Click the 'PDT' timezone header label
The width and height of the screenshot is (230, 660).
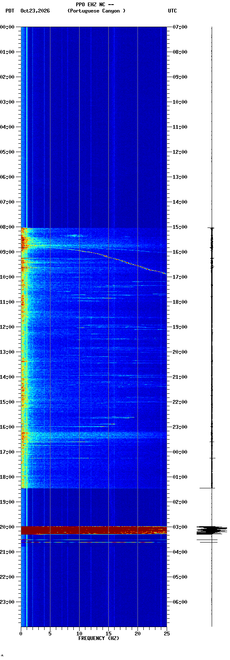10,11
